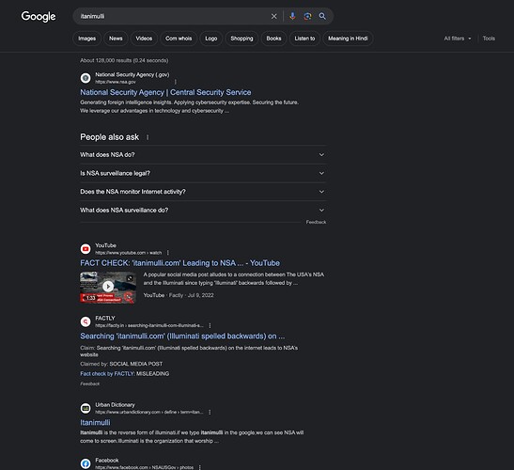Start voice search with the microphone icon

[x=292, y=16]
